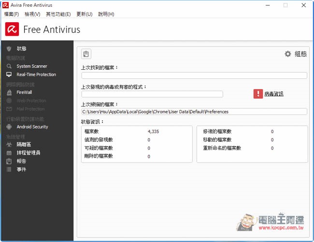Select Mail Protection in the sidebar
The image size is (314, 242).
30,109
